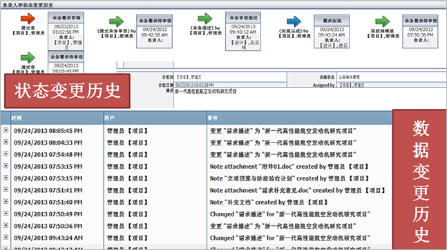This screenshot has width=447, height=250.
Task: Expand the 附件01.doc attachment row
Action: point(6,166)
